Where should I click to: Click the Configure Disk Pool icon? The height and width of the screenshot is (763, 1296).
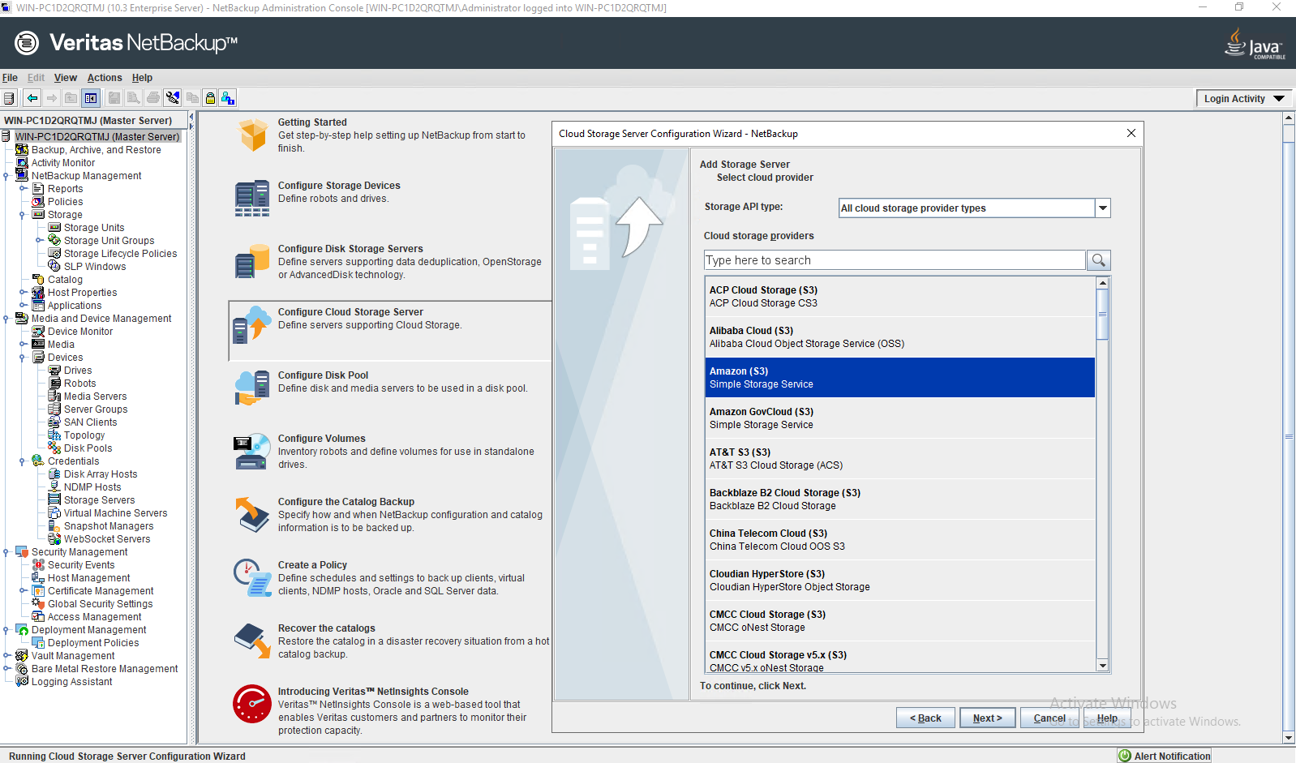[252, 388]
